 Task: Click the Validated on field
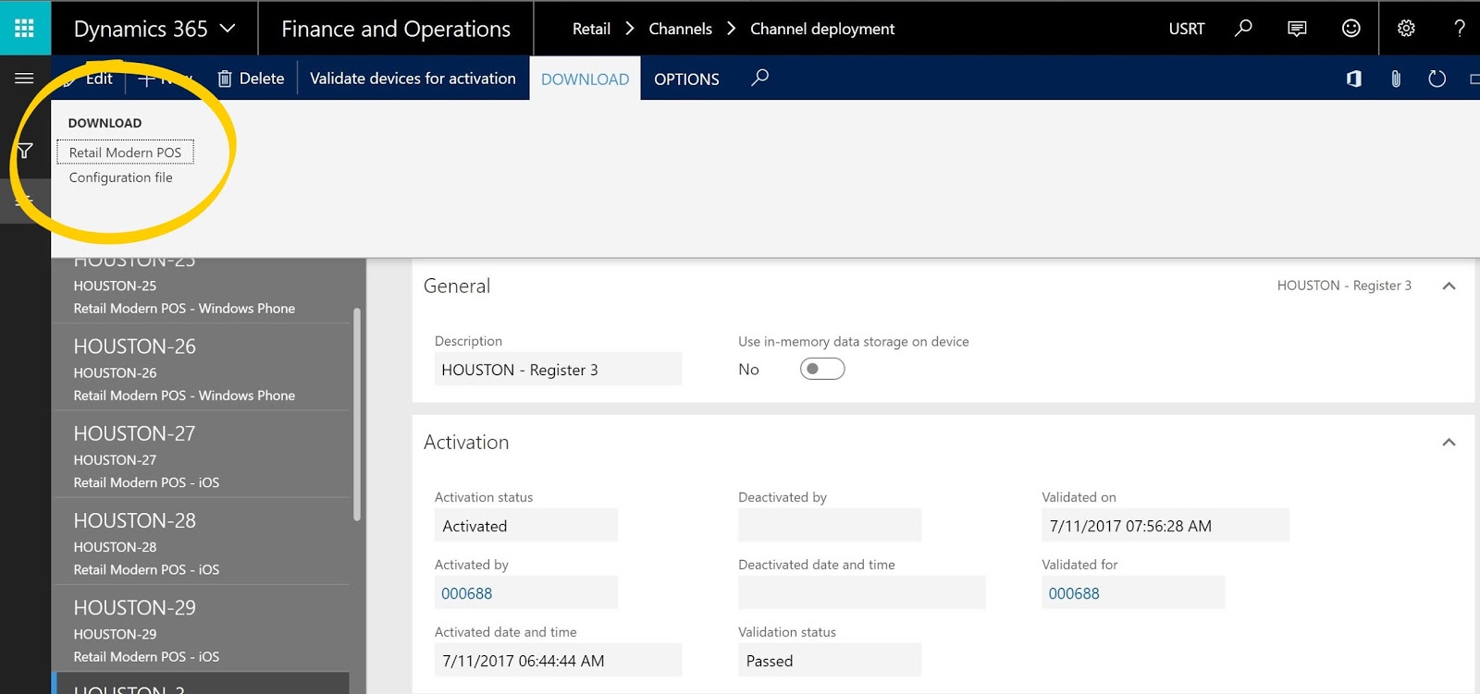coord(1165,525)
